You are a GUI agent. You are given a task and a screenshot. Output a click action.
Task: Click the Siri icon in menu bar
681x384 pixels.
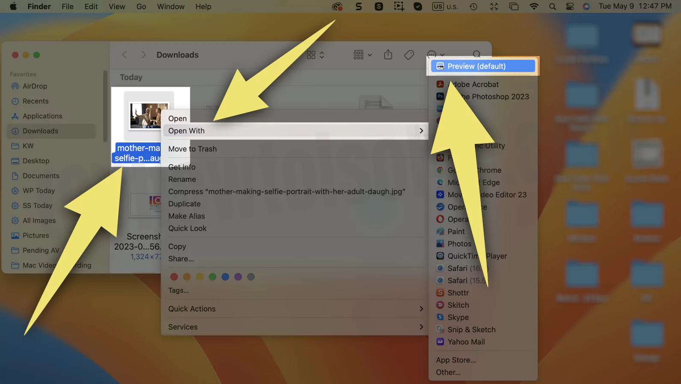point(586,6)
